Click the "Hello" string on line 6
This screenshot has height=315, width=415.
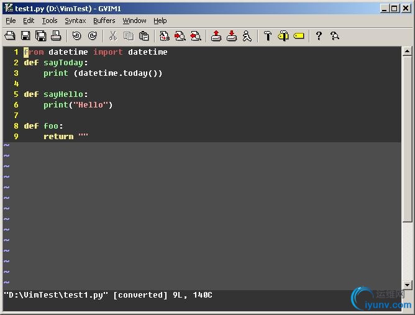click(91, 105)
